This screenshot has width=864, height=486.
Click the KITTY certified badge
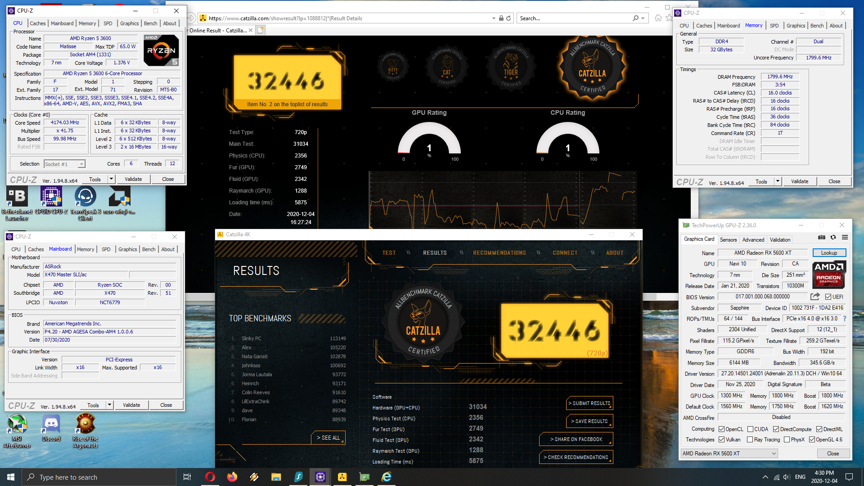[393, 67]
